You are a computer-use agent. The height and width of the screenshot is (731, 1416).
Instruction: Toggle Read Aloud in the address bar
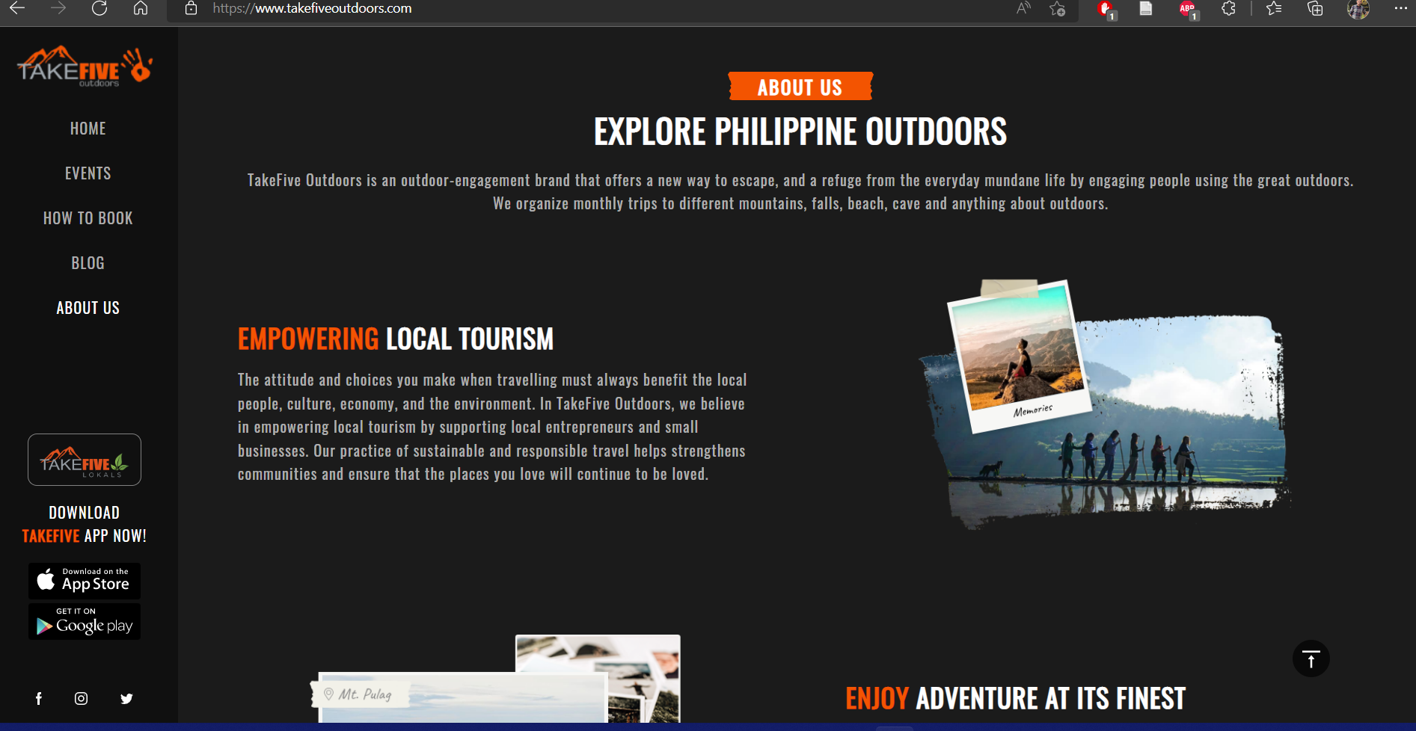1022,9
